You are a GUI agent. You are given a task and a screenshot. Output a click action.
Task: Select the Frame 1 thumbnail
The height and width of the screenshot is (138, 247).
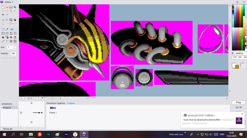point(53,108)
